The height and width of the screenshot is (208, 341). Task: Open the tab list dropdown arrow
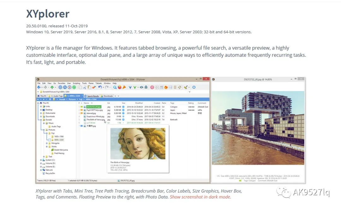[x=118, y=96]
